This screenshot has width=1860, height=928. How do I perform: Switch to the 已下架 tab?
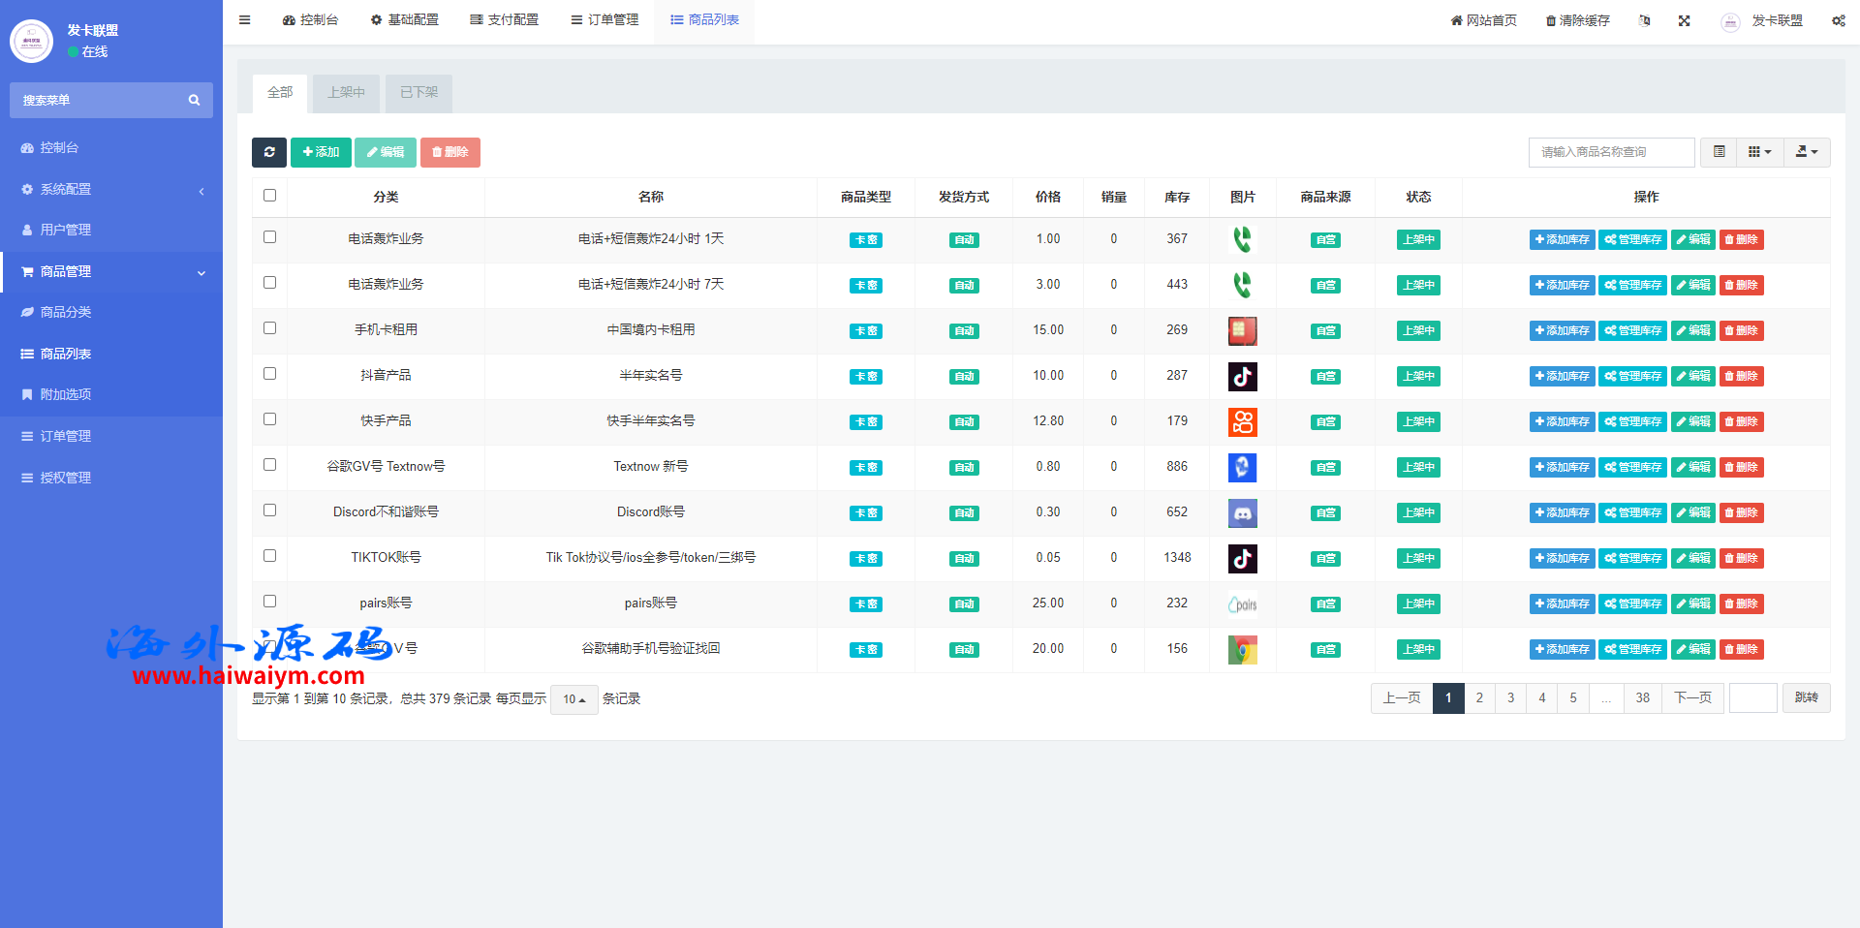[418, 93]
